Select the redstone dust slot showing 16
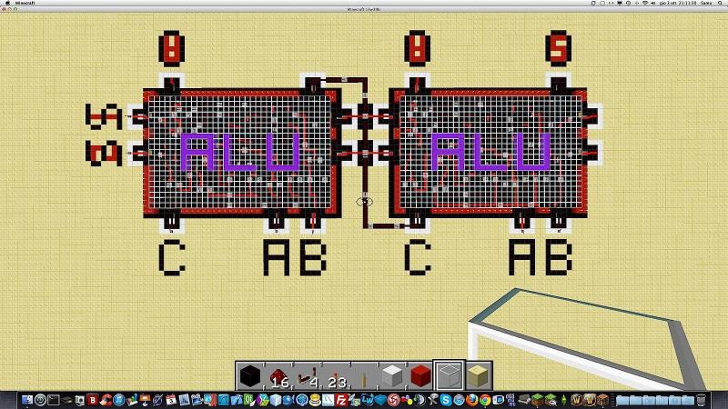 tap(278, 375)
